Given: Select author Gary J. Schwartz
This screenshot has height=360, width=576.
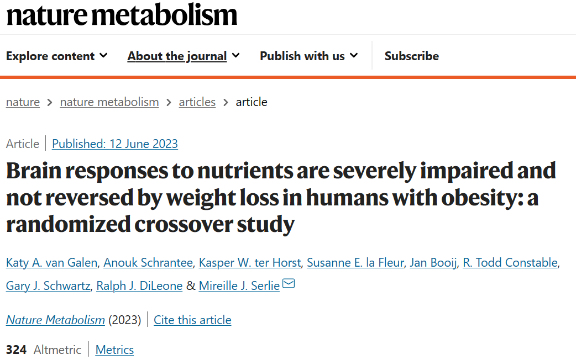Looking at the screenshot, I should coord(48,286).
